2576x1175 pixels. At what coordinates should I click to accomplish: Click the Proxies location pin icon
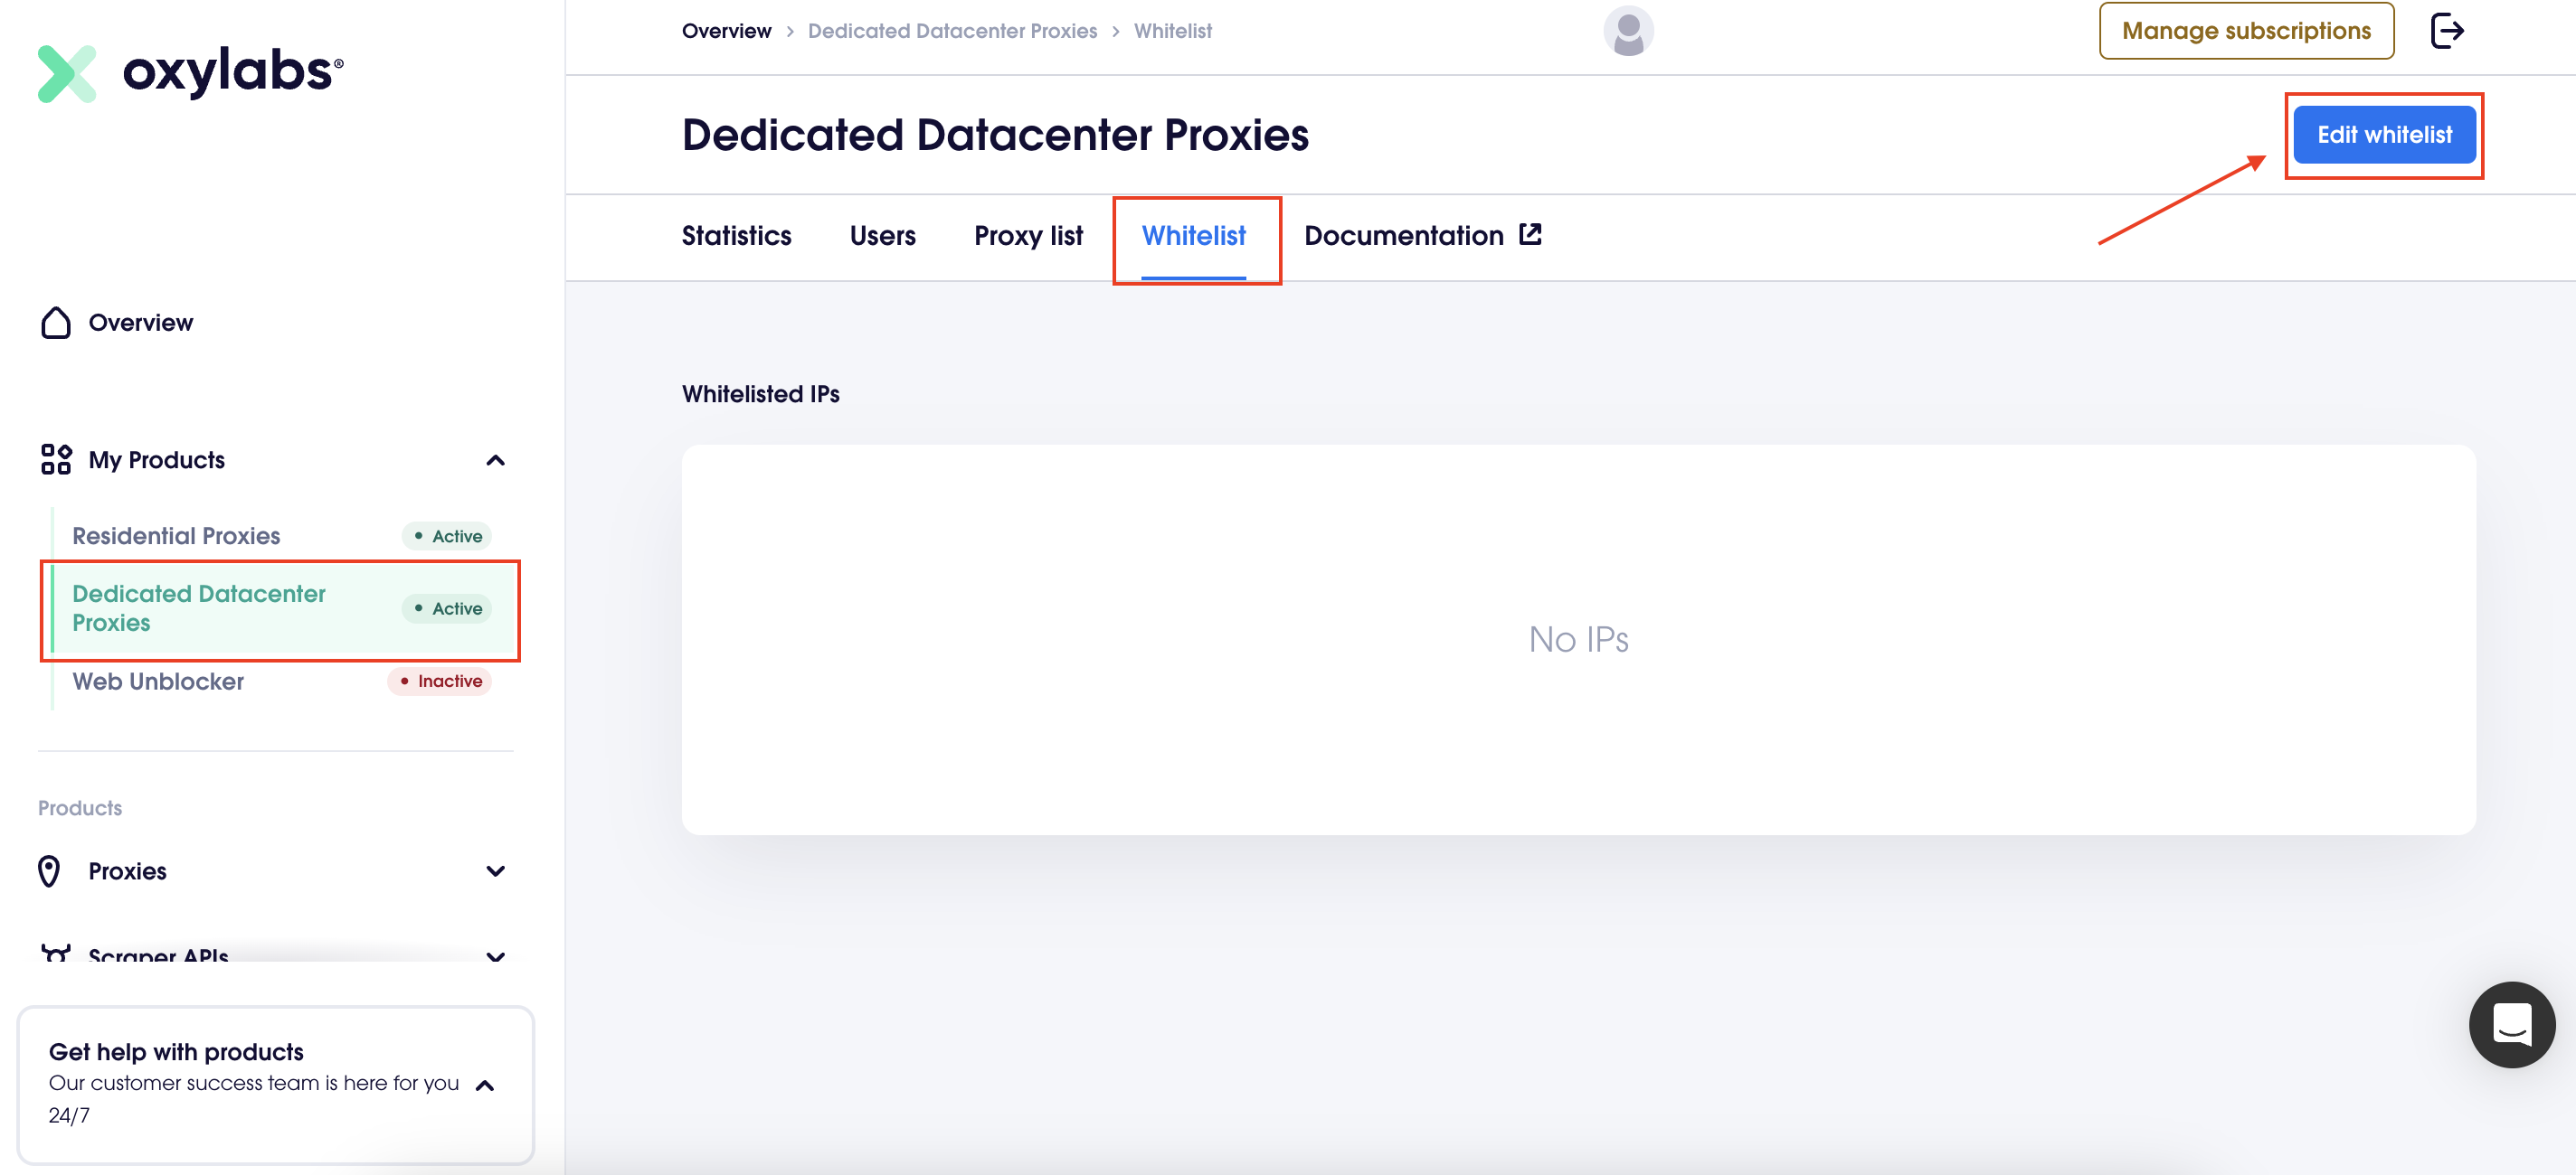pos(49,871)
